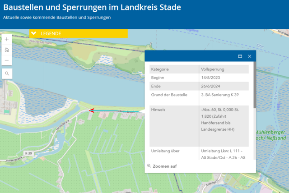The width and height of the screenshot is (289, 193).
Task: Click the Zoomen auf link
Action: tap(164, 166)
